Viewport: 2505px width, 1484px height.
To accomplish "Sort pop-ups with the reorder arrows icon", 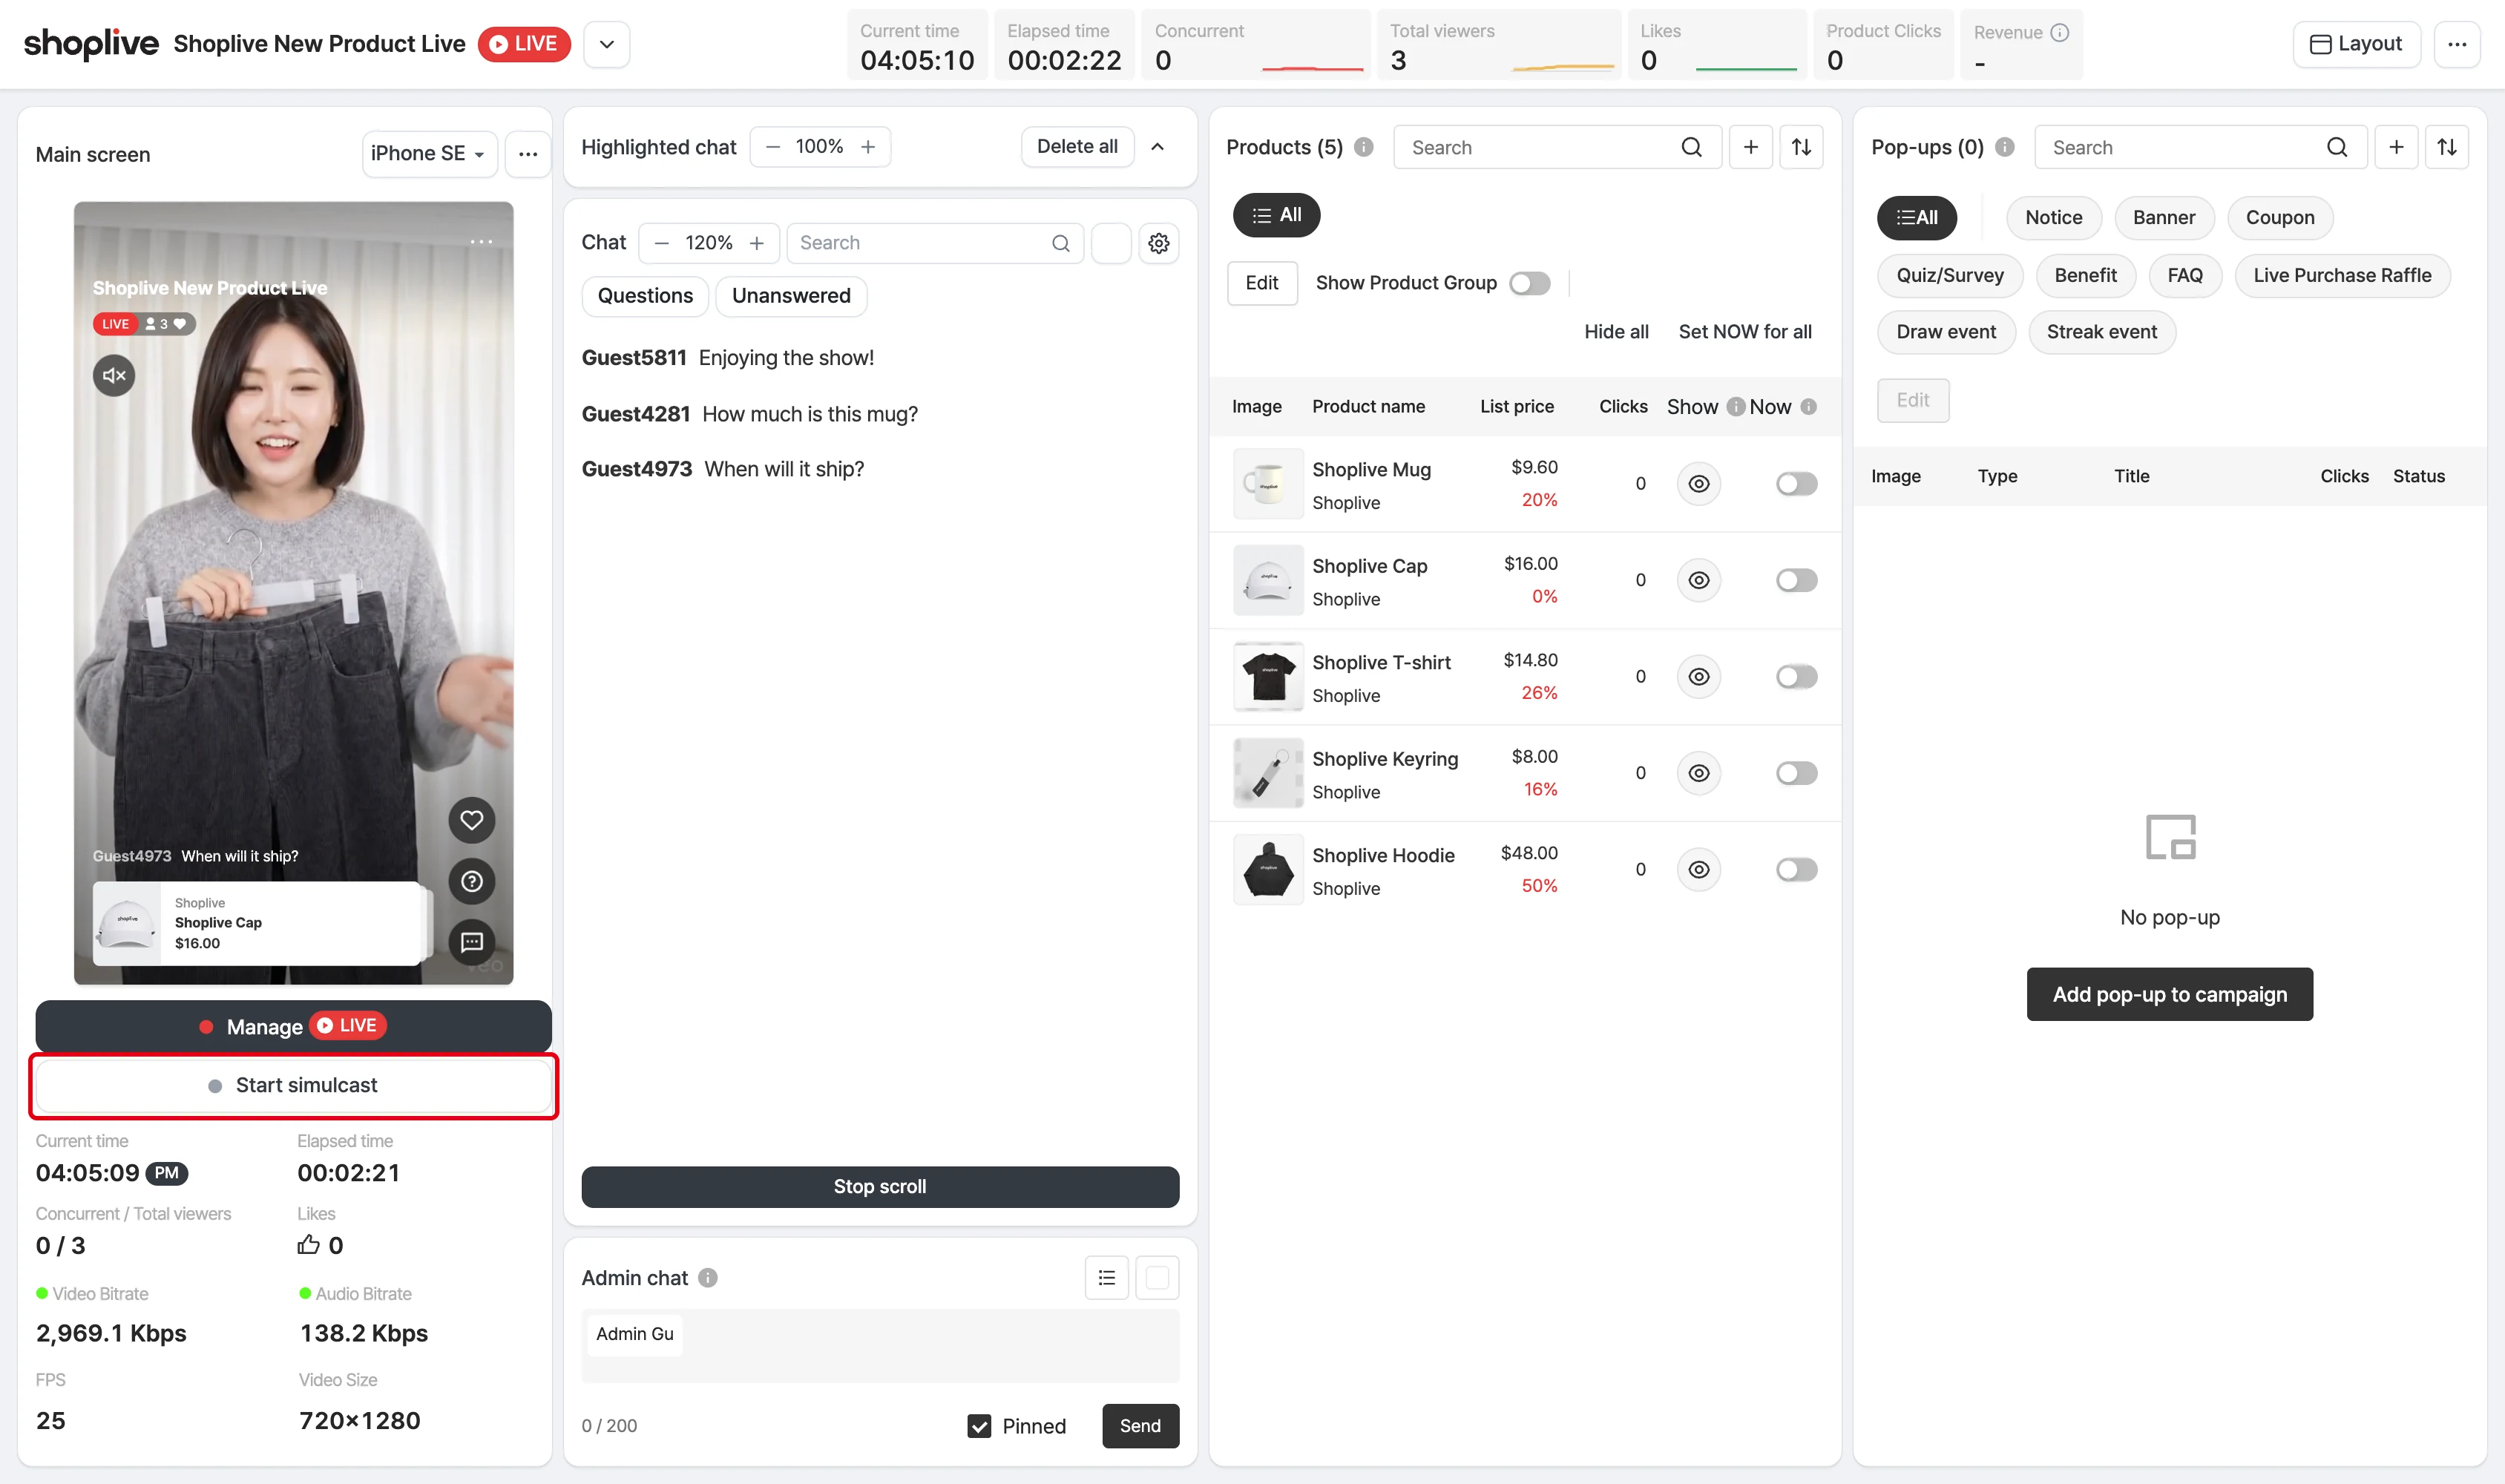I will [2447, 147].
